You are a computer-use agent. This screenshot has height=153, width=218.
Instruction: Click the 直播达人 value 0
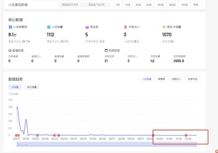(x=33, y=61)
